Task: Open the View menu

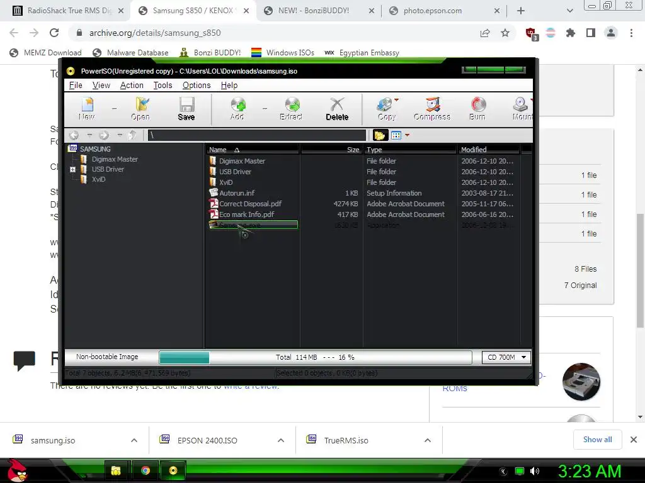Action: 101,86
